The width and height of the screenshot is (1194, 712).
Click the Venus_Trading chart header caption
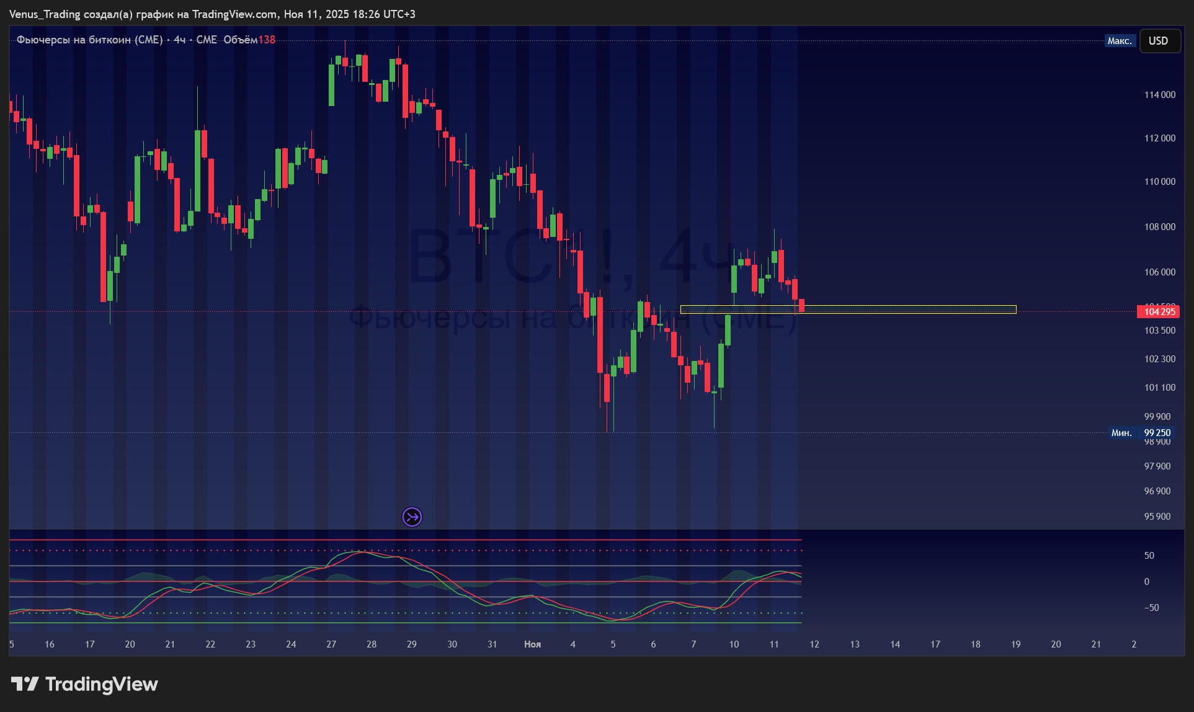tap(212, 14)
